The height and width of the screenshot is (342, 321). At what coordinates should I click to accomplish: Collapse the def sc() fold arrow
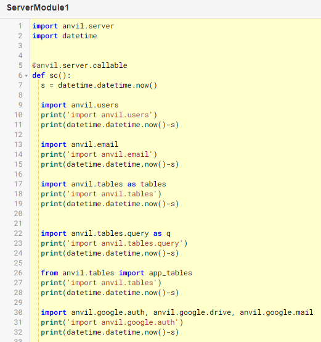click(x=26, y=76)
